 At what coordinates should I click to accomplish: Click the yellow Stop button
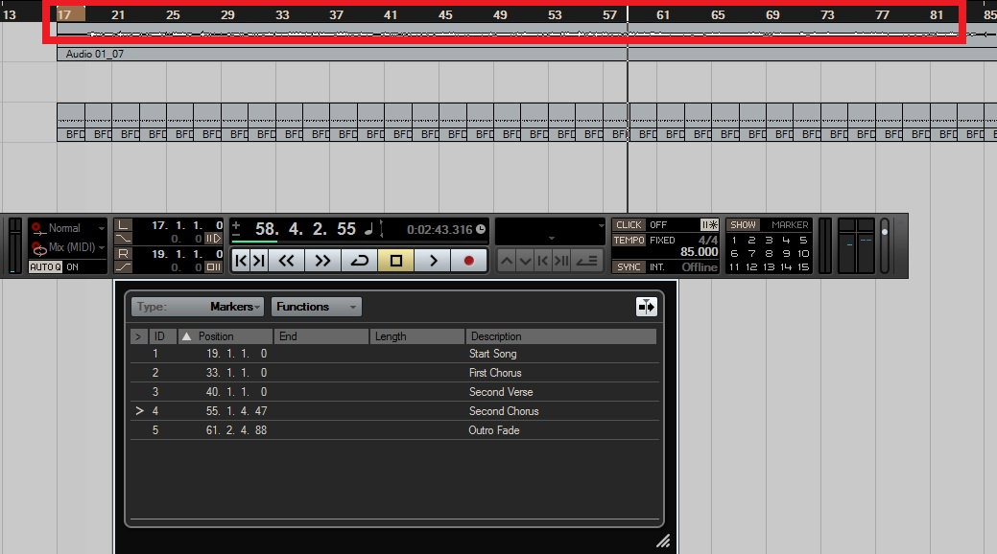pos(395,261)
